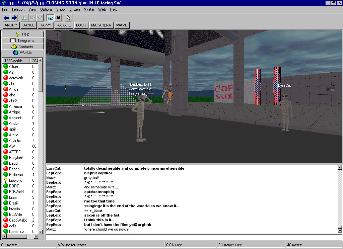
Task: Select the look down view icon
Action: [x=40, y=18]
